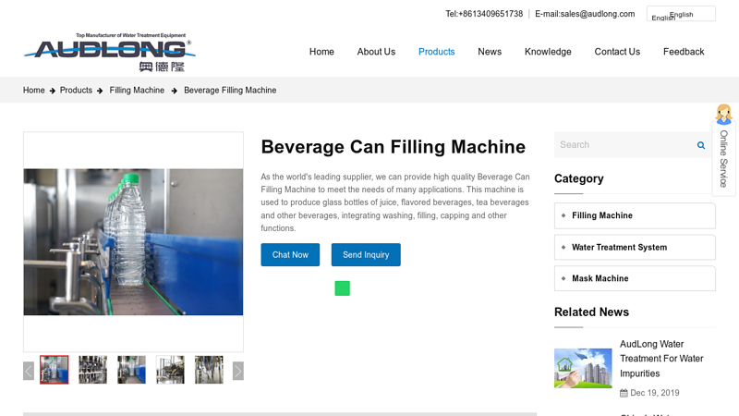Click the Online Service vertical tab
The height and width of the screenshot is (416, 739).
point(723,159)
